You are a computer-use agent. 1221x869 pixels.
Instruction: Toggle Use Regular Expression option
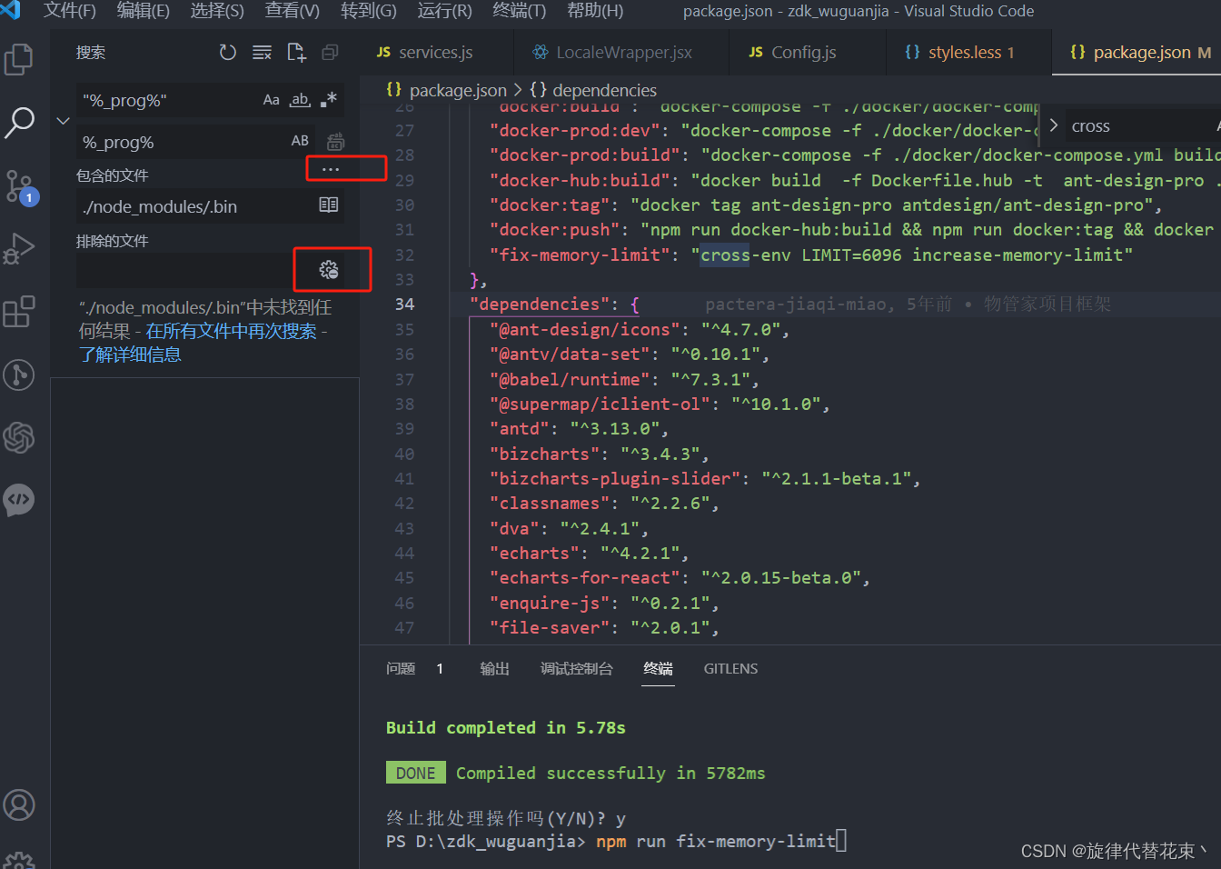pos(329,100)
